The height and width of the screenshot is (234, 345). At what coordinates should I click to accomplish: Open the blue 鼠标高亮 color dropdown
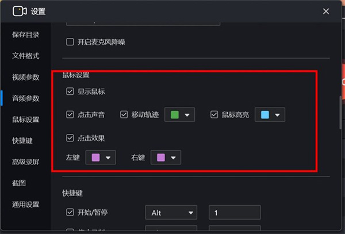click(x=270, y=114)
